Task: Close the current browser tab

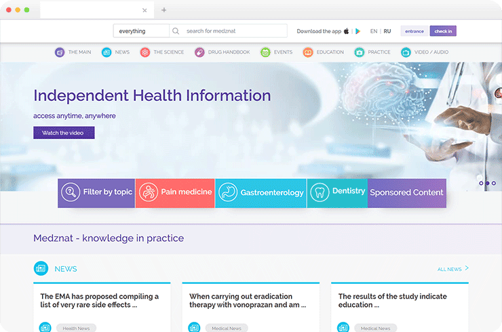Action: 144,10
